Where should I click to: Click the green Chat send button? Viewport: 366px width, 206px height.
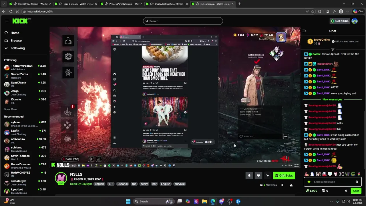click(x=356, y=191)
